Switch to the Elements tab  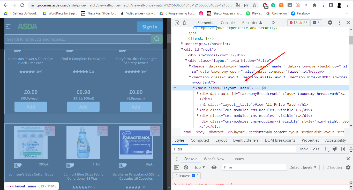click(x=205, y=23)
